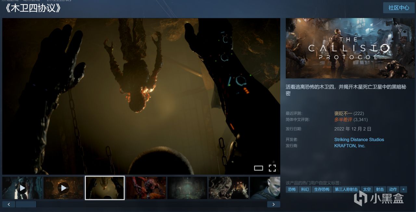416x212 pixels.
Task: View recent reviews rated 褒贬不一
Action: [x=343, y=113]
